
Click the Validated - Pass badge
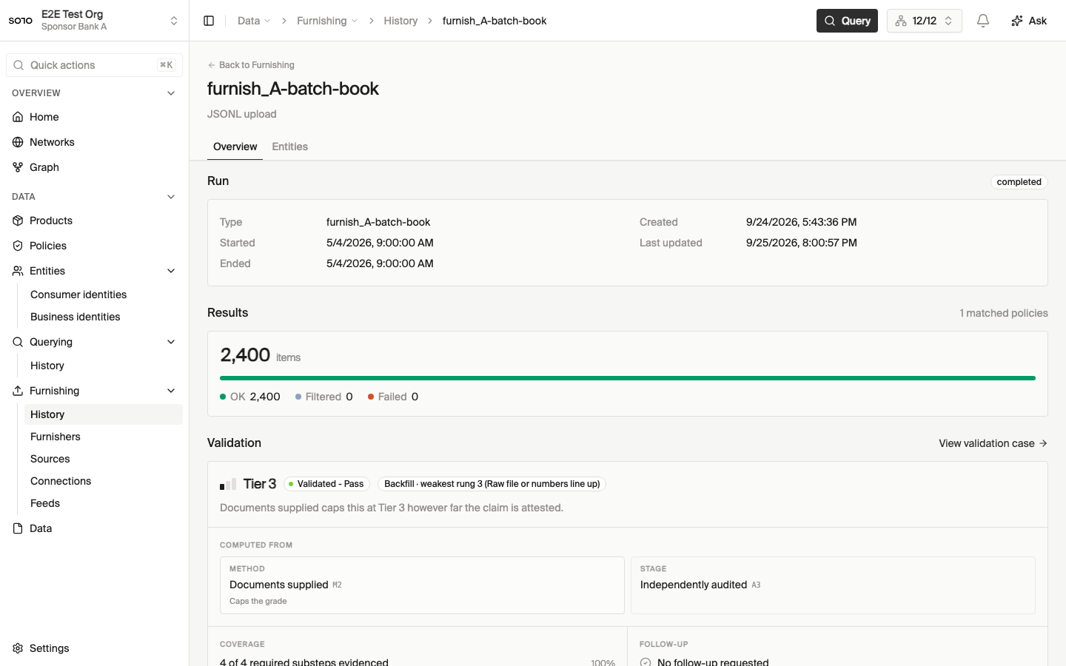(326, 484)
